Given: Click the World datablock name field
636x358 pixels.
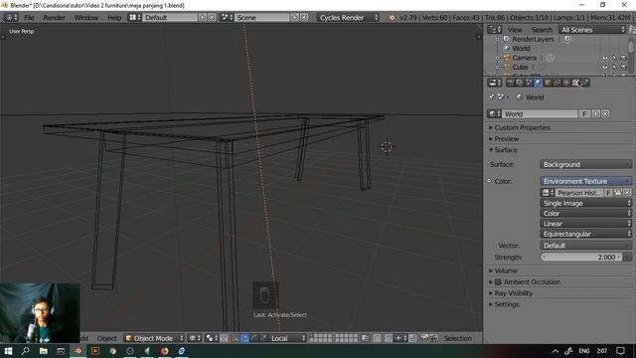Looking at the screenshot, I should pyautogui.click(x=540, y=114).
